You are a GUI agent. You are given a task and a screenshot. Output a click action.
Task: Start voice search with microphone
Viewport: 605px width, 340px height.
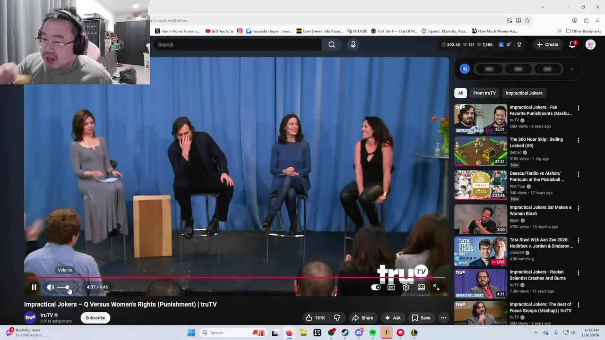point(353,44)
